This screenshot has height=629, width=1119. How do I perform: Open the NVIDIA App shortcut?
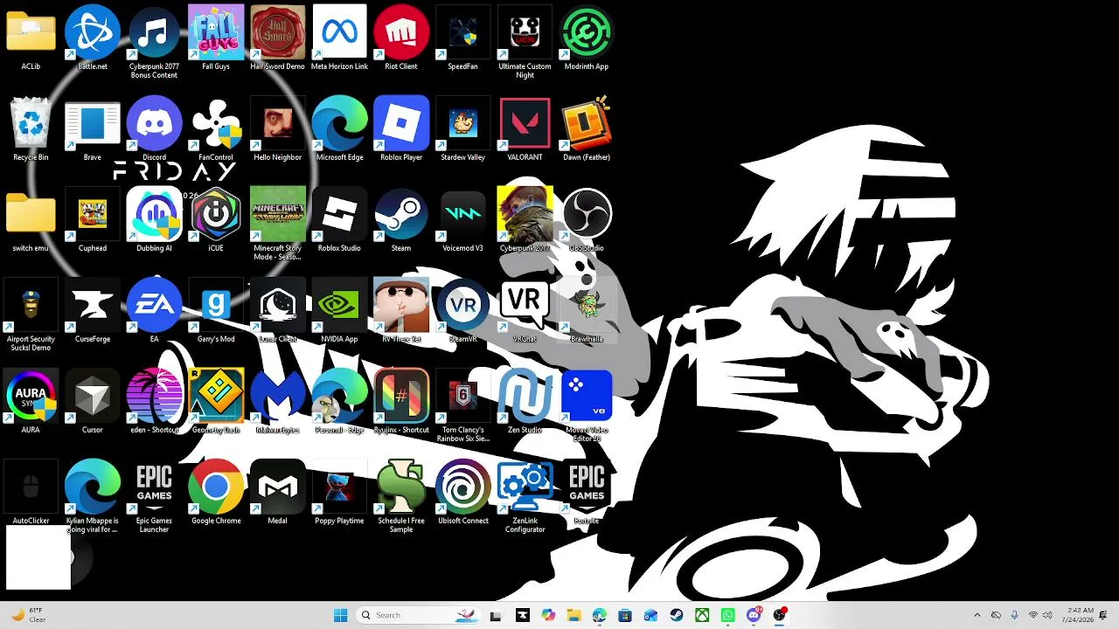339,311
